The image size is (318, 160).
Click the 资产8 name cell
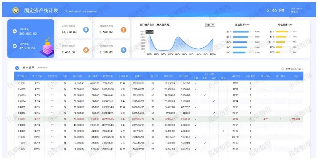pyautogui.click(x=37, y=125)
